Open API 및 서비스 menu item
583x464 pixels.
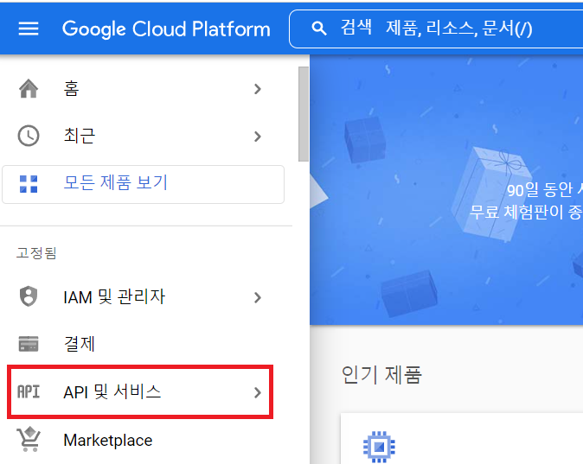coord(140,392)
